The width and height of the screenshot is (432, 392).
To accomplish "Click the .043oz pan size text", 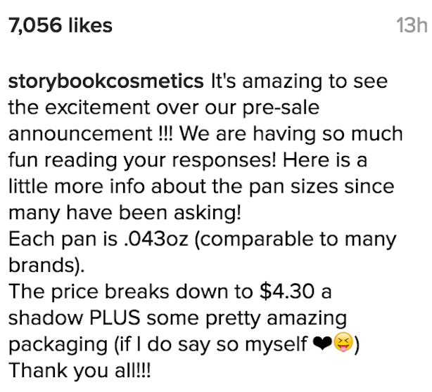I will point(156,239).
